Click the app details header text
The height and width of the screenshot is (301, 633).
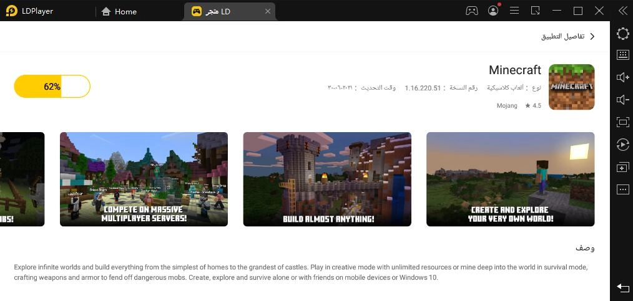click(562, 37)
